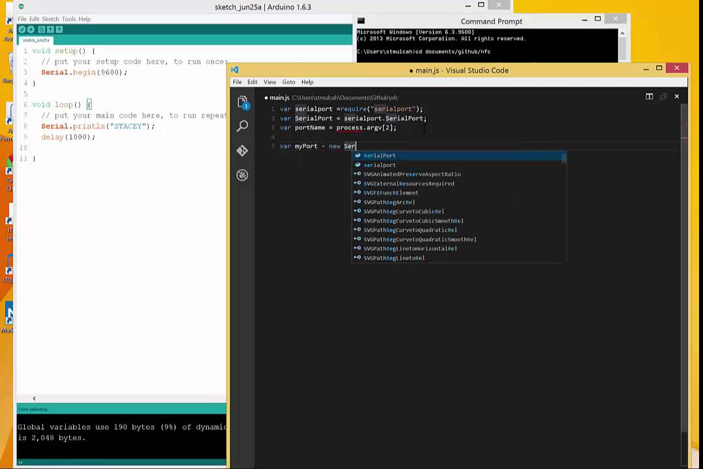Click the Arduino logo icon in title bar
Image resolution: width=703 pixels, height=469 pixels.
click(x=21, y=7)
